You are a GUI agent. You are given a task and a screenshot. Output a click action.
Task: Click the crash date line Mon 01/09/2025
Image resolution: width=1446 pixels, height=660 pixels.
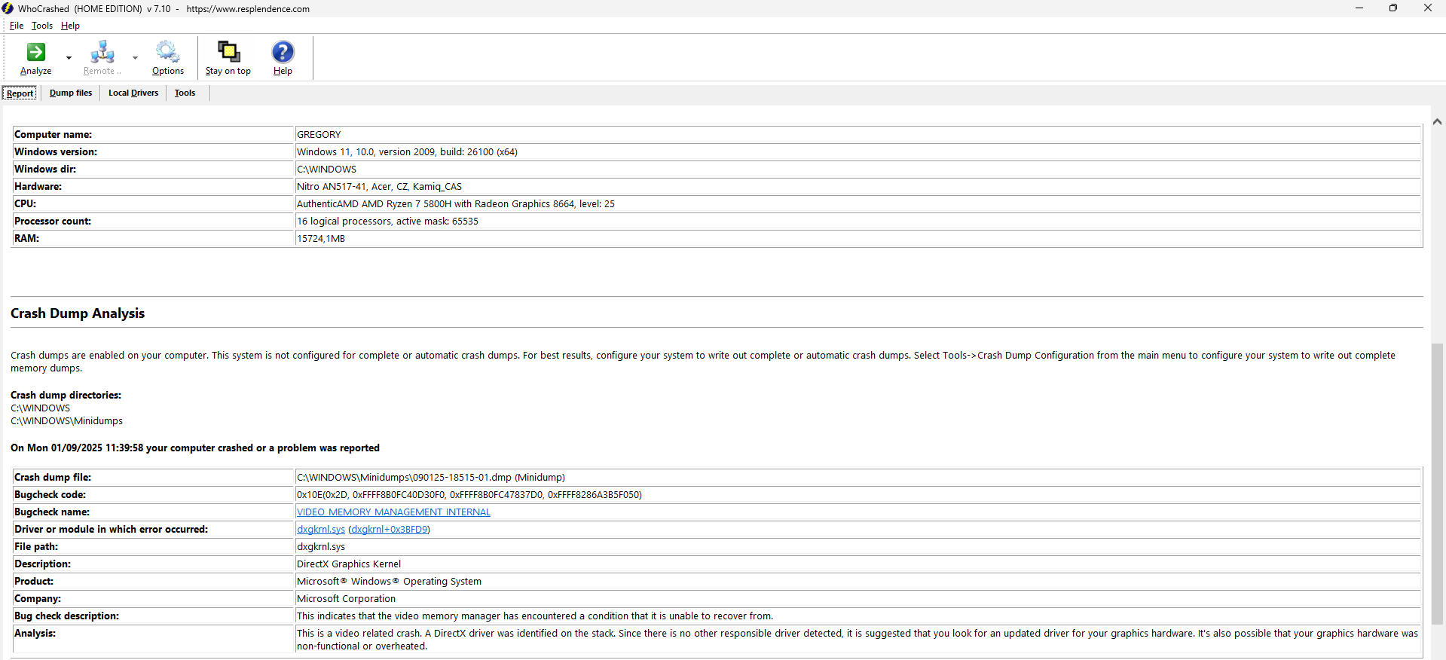coord(195,448)
